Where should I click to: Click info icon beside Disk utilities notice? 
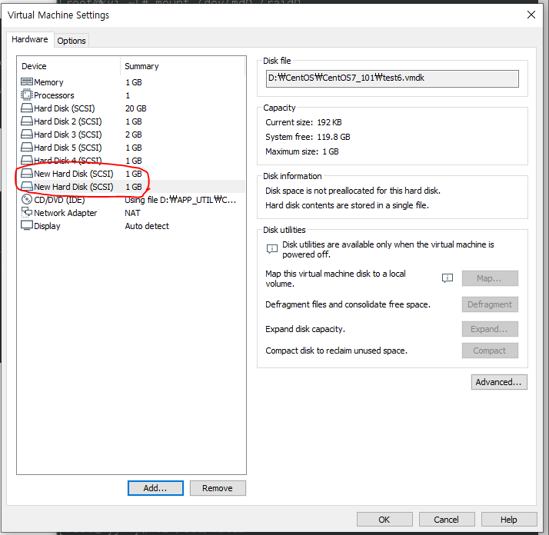coord(272,248)
